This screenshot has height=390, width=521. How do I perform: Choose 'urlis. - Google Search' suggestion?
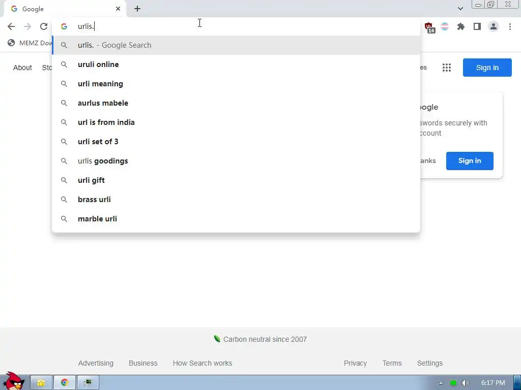click(x=236, y=45)
